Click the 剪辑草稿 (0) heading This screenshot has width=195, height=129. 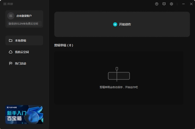64,45
